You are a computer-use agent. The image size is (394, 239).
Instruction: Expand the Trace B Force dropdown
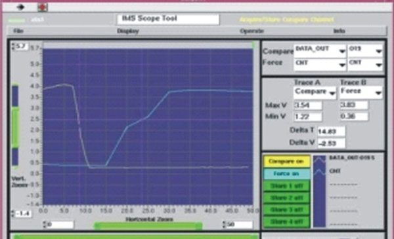[361, 92]
